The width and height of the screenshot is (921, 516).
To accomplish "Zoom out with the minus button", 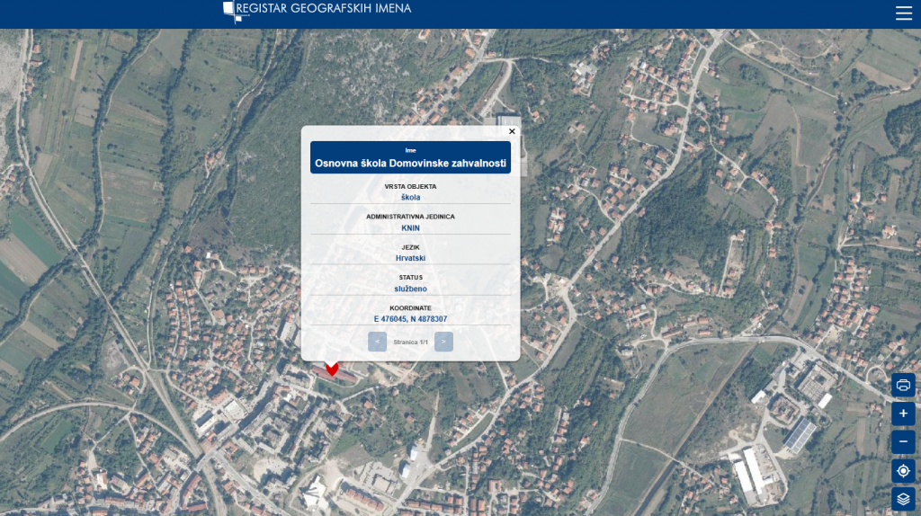I will tap(903, 441).
